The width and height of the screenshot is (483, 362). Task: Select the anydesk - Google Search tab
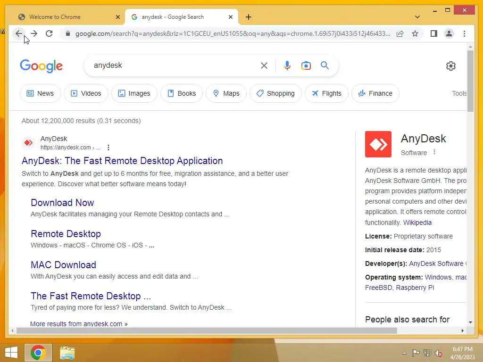coord(182,17)
